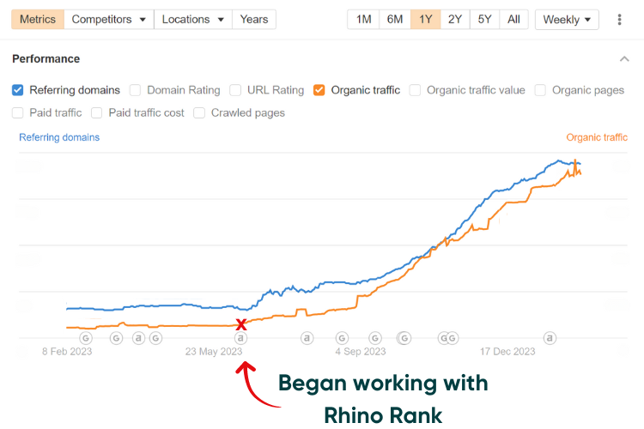Viewport: 644px width, 429px height.
Task: Select the 1Y time range
Action: pos(426,19)
